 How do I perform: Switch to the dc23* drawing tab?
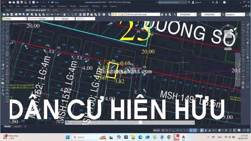[x=55, y=10]
